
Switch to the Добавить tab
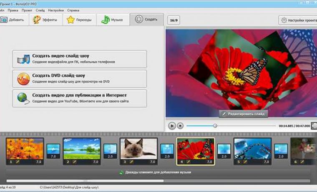13,20
